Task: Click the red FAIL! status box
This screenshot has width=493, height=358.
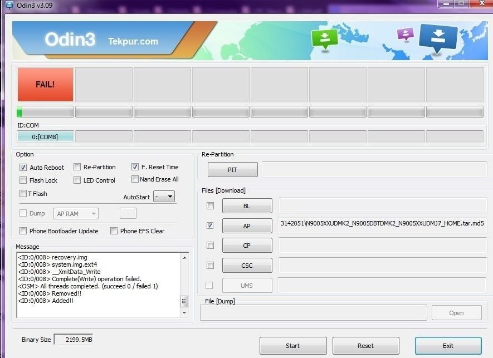Action: coord(45,84)
